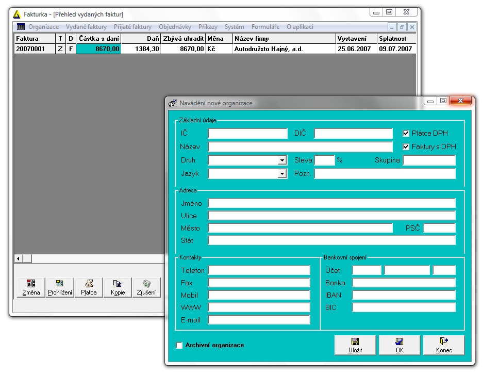Select invoice number 20070001 cell

pyautogui.click(x=35, y=48)
